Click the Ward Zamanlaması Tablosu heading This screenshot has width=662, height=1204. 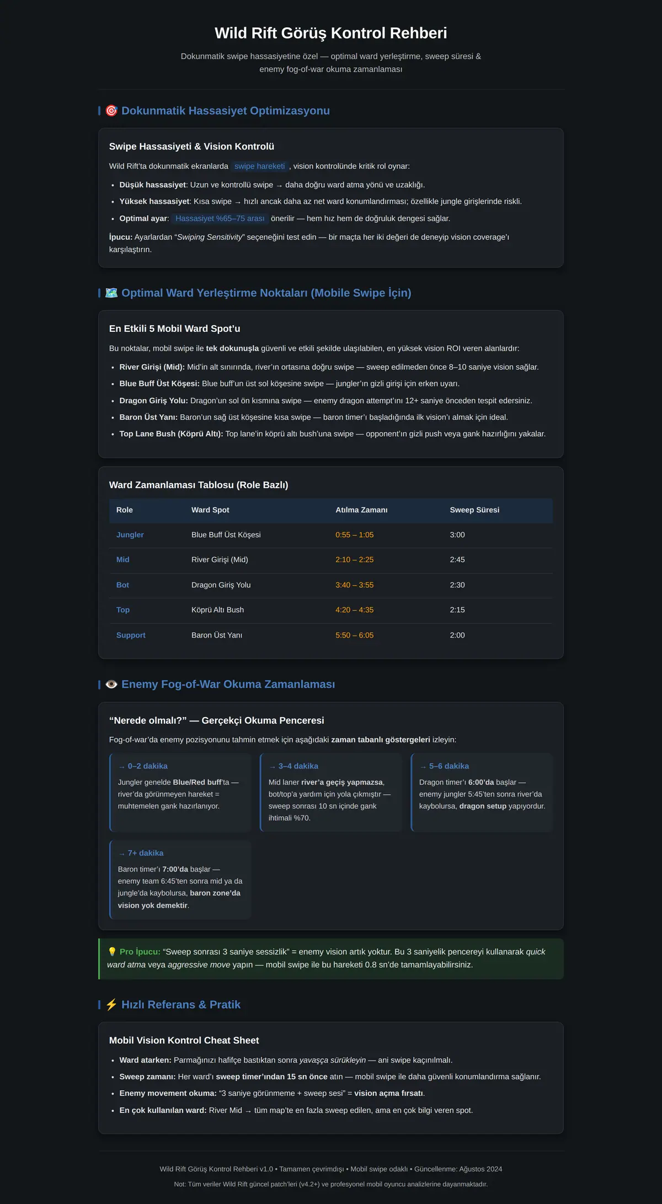[199, 485]
